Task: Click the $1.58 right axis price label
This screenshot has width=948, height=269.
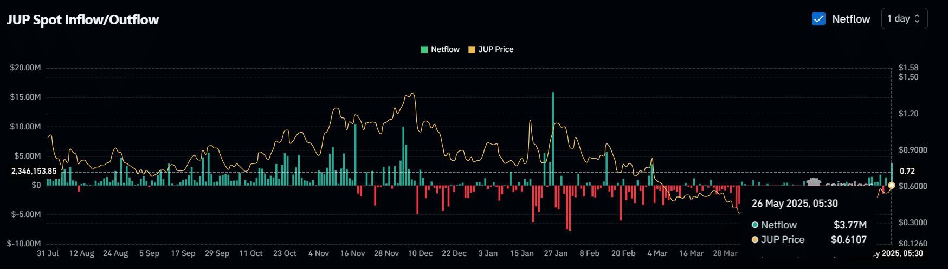Action: coord(908,68)
